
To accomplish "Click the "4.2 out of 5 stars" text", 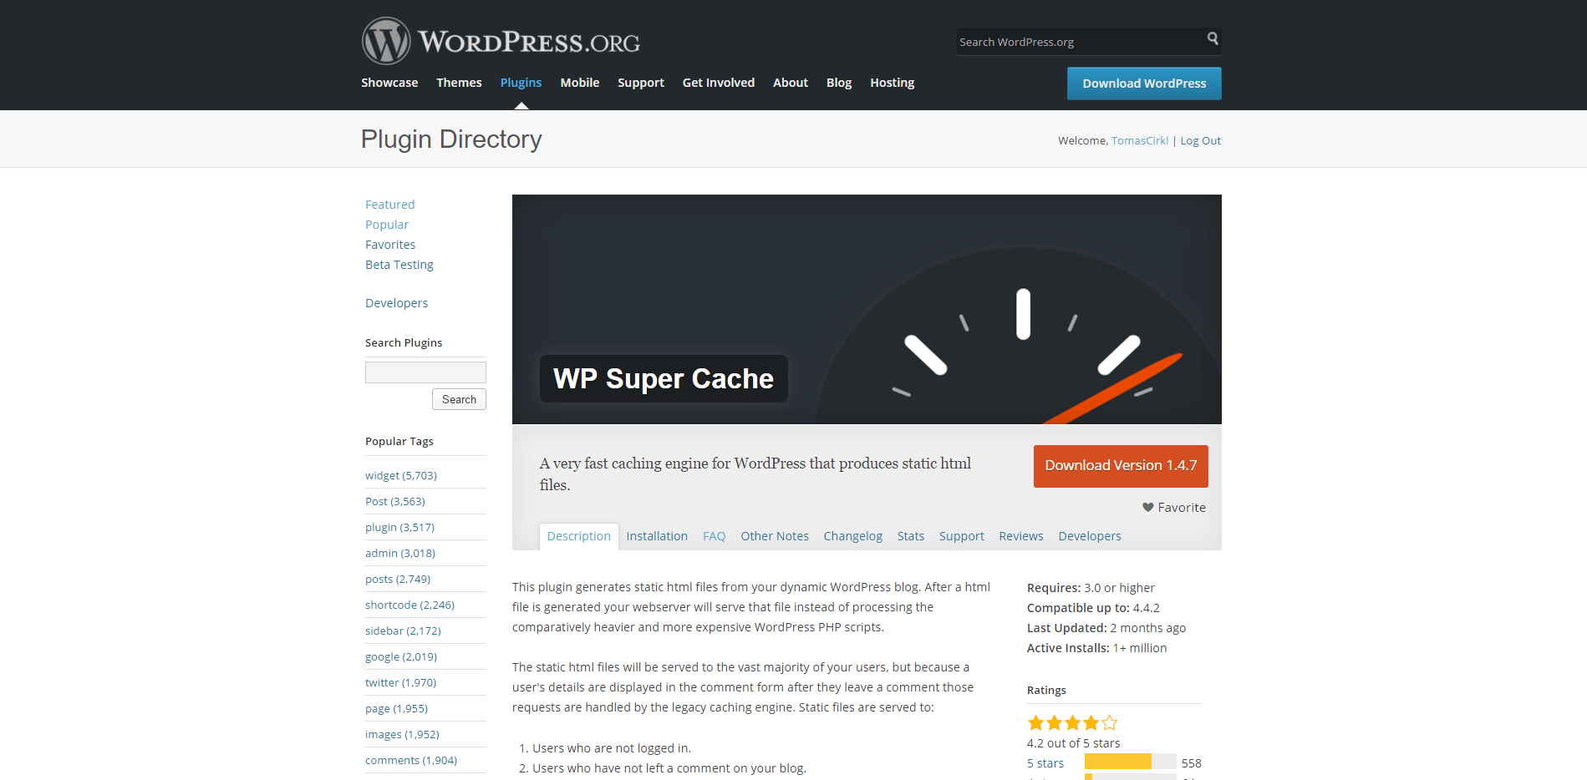I will (1073, 743).
